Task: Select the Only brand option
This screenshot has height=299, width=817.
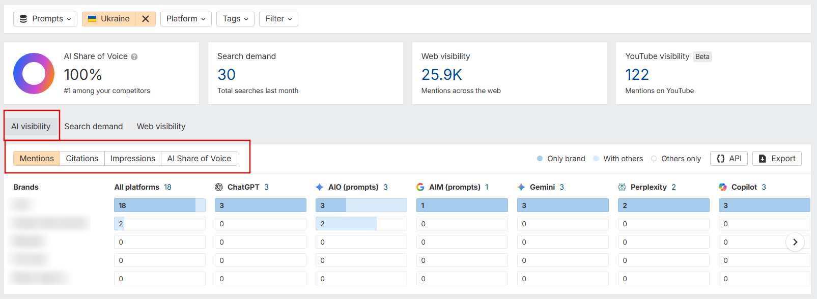Action: (x=561, y=159)
